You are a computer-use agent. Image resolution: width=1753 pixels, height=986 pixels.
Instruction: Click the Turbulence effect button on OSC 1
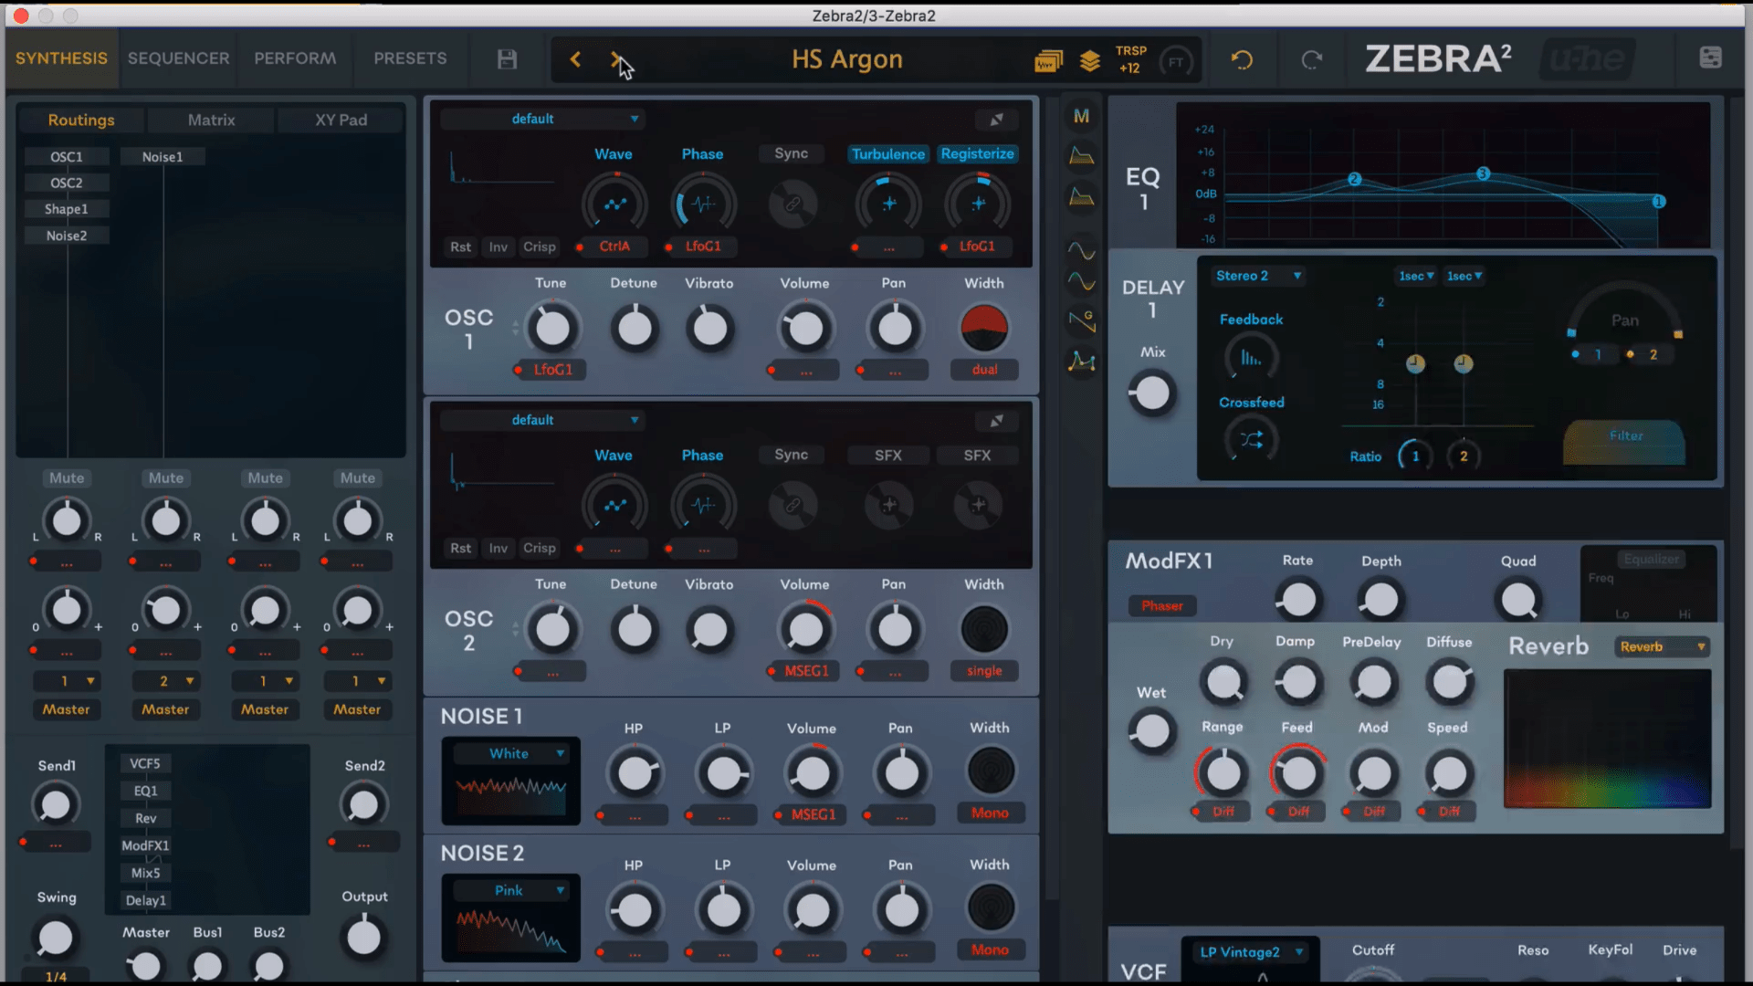point(887,154)
